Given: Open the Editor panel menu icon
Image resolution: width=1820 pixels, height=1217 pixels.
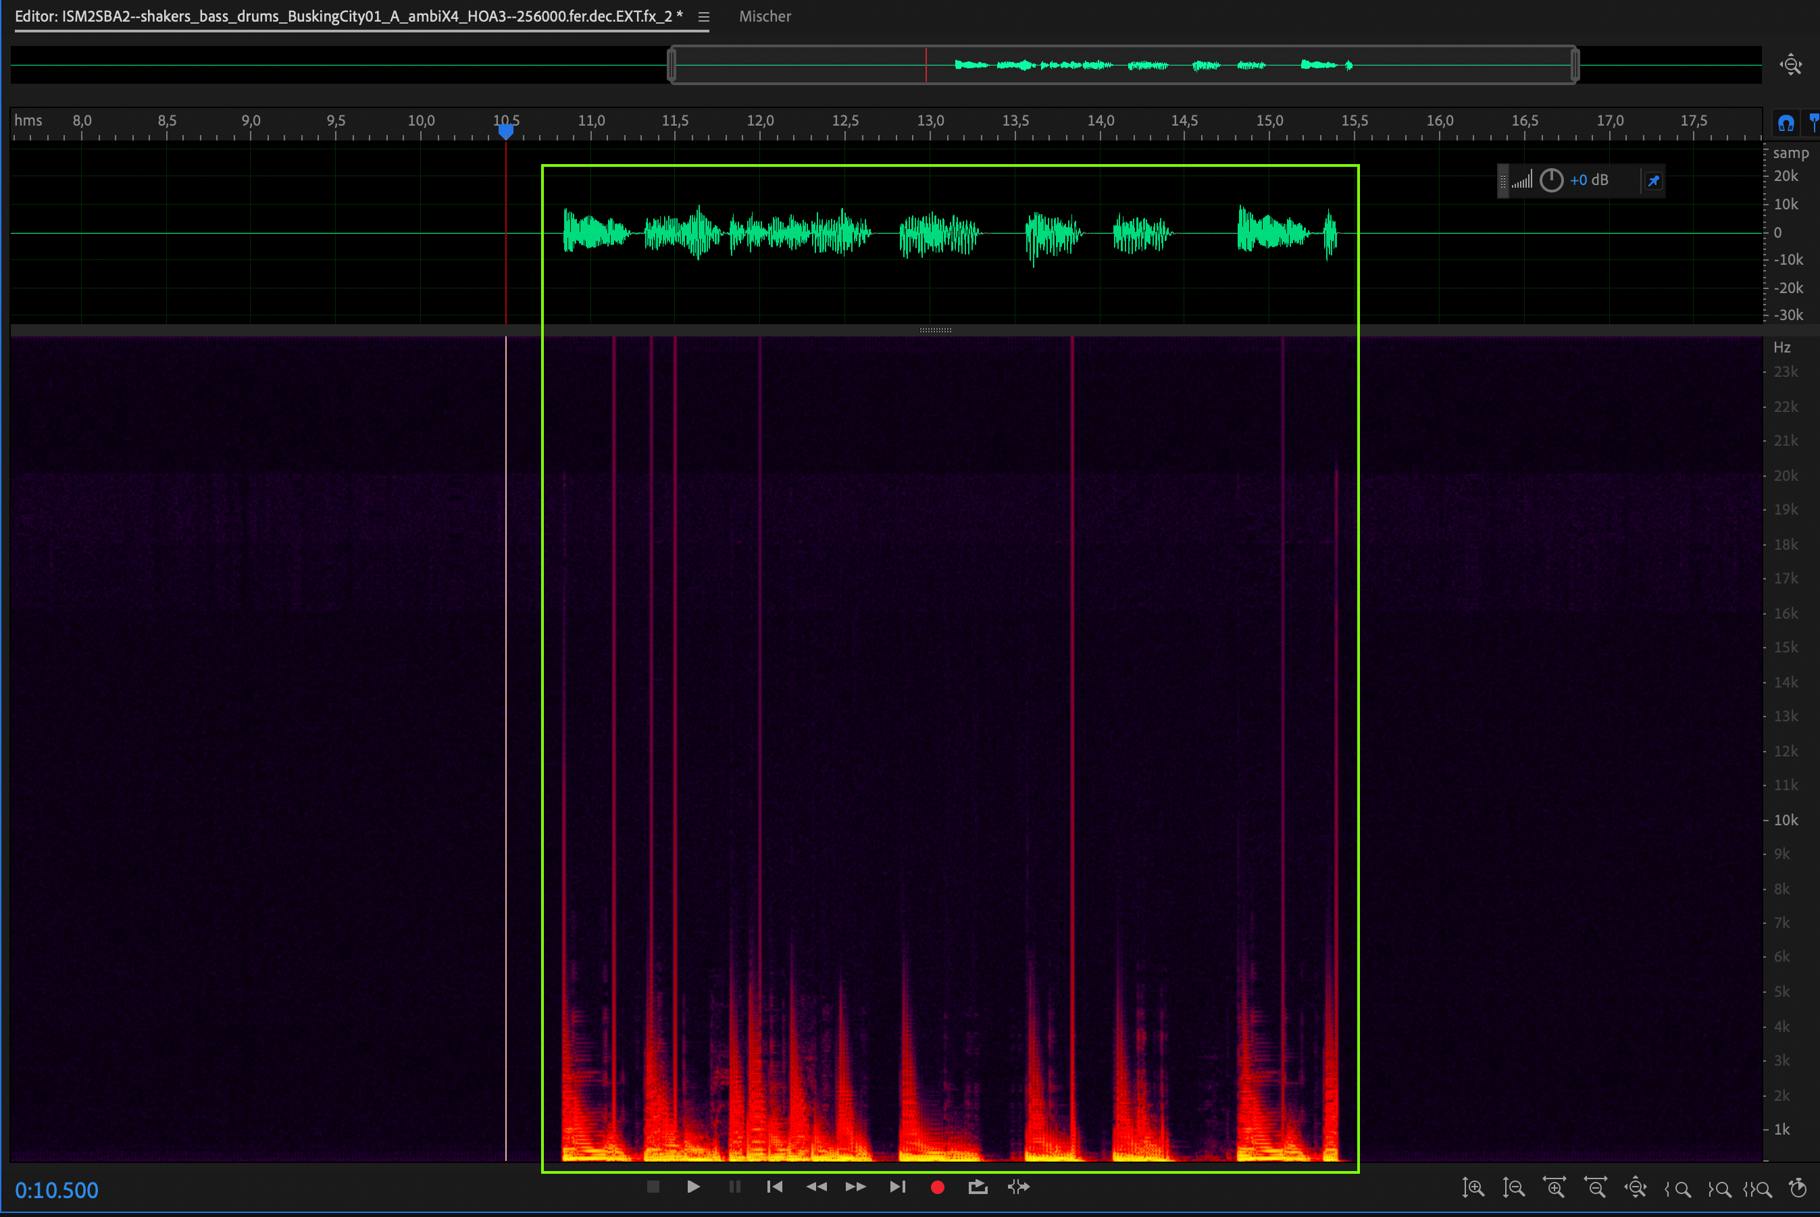Looking at the screenshot, I should (x=703, y=16).
